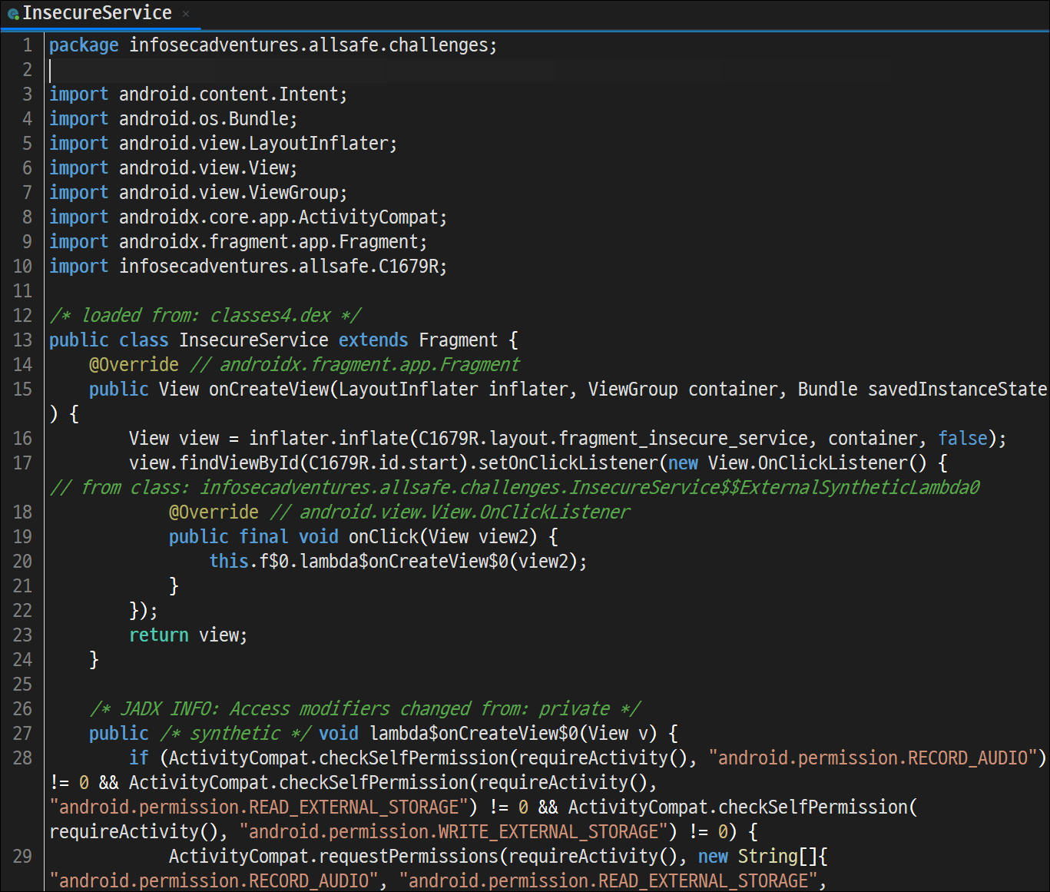The height and width of the screenshot is (892, 1050).
Task: Click the class icon on the InsecureService tab
Action: click(x=13, y=14)
